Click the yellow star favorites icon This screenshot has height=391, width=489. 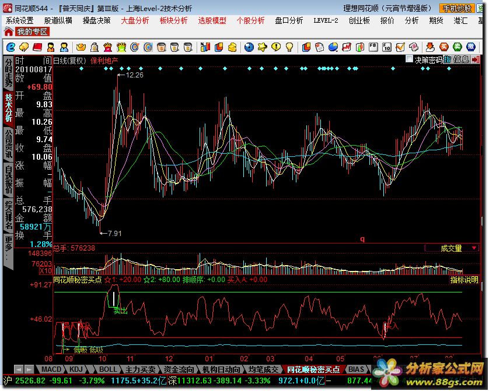click(x=263, y=47)
